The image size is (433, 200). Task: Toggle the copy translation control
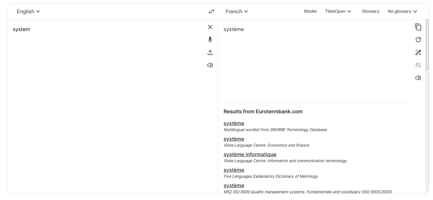point(418,27)
